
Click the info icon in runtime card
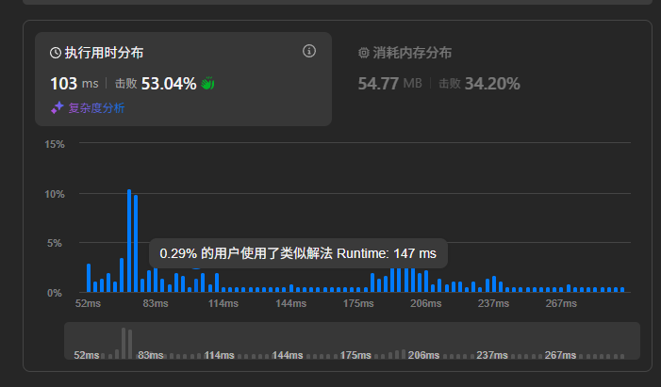click(x=309, y=51)
